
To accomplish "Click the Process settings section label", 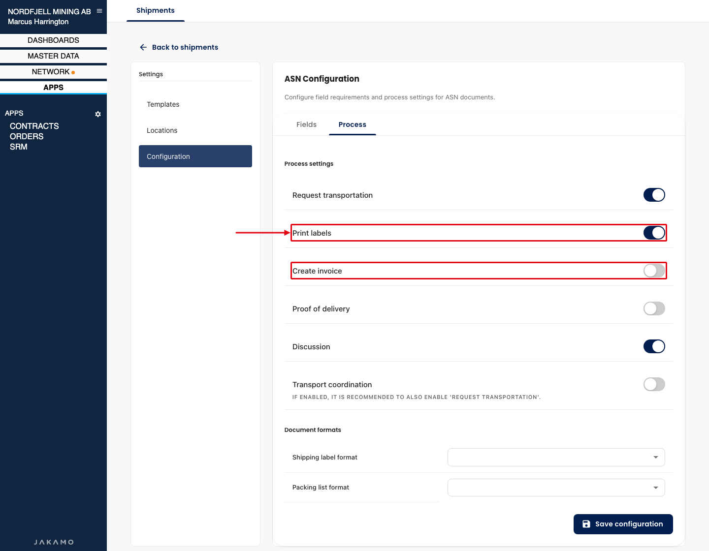I will [309, 164].
